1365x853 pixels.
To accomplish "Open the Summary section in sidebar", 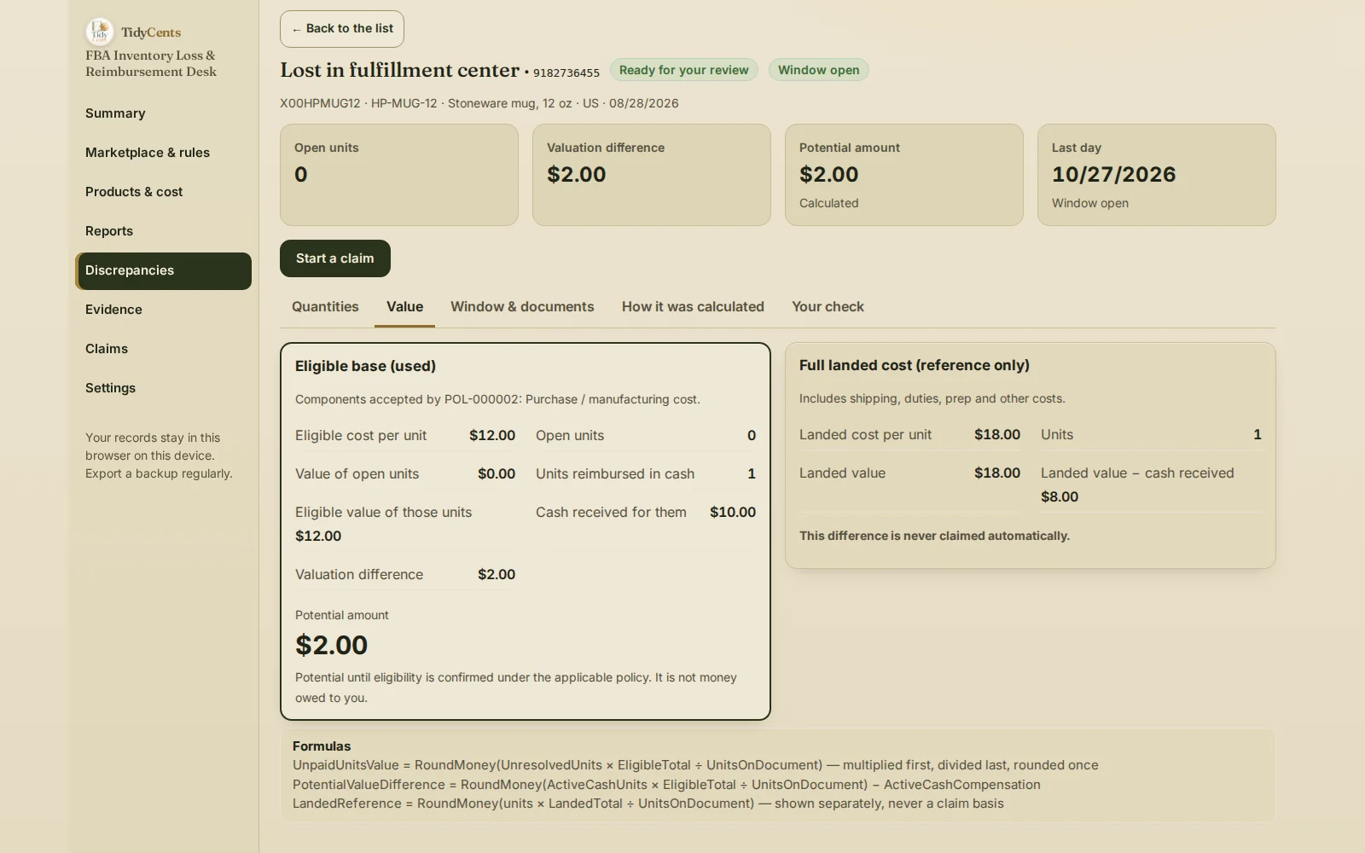I will point(163,113).
